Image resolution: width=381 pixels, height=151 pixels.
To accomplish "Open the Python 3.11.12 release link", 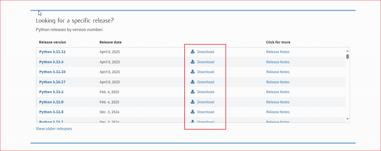I will click(x=52, y=52).
